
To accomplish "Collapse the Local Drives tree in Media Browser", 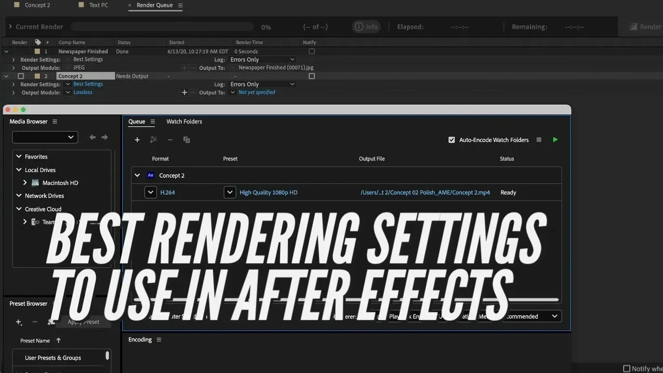I will click(x=18, y=169).
